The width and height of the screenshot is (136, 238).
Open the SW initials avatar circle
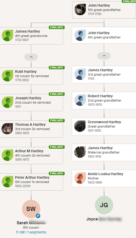click(x=31, y=209)
